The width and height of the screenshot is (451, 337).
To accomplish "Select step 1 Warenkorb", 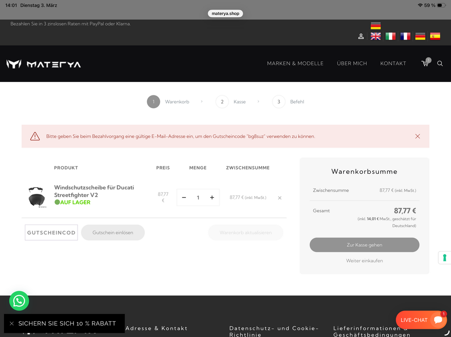I will [168, 102].
